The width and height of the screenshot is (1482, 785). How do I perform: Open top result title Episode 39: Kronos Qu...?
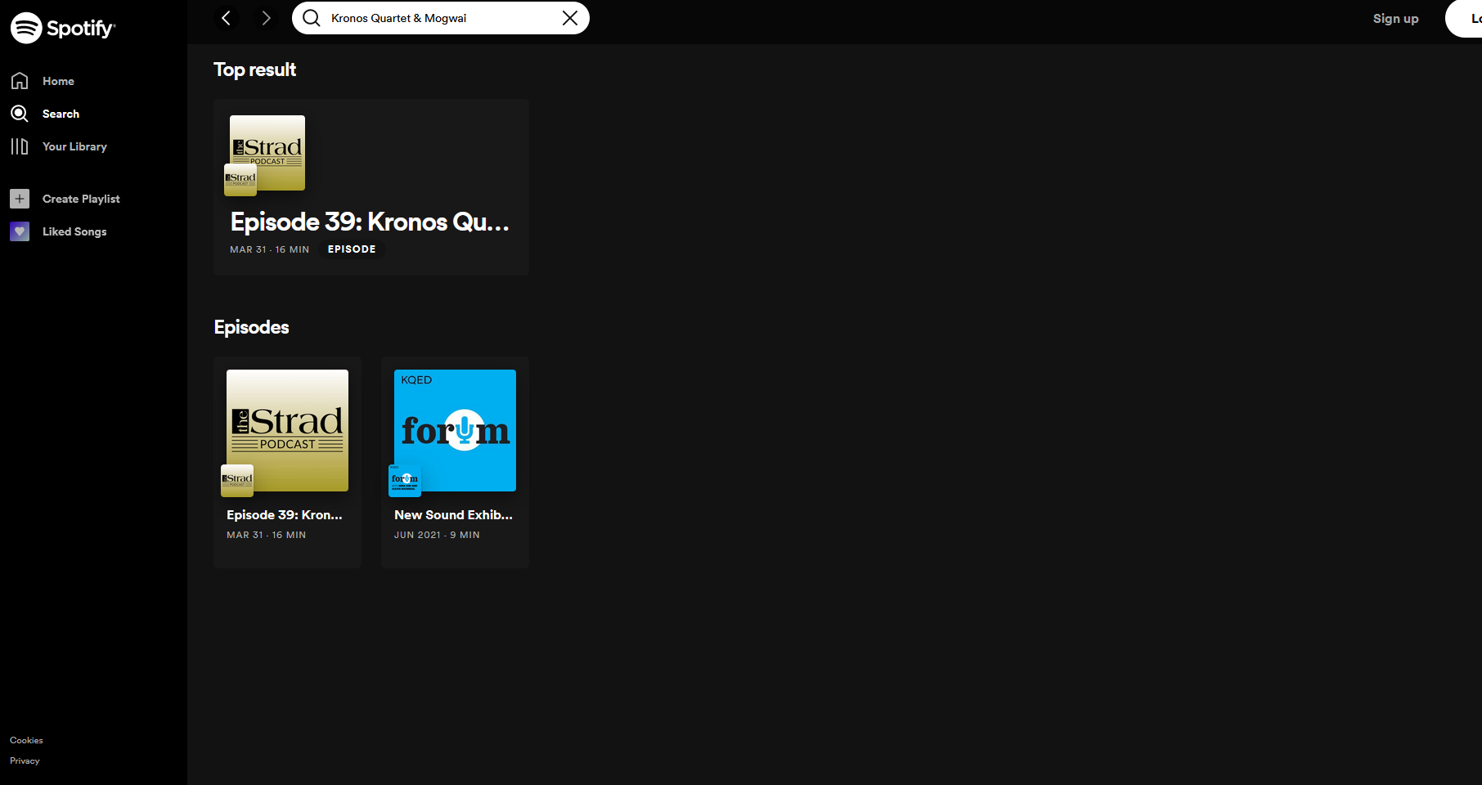(x=370, y=222)
